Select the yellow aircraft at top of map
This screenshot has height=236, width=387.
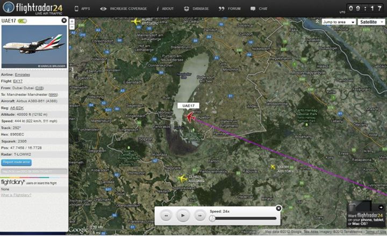point(136,21)
